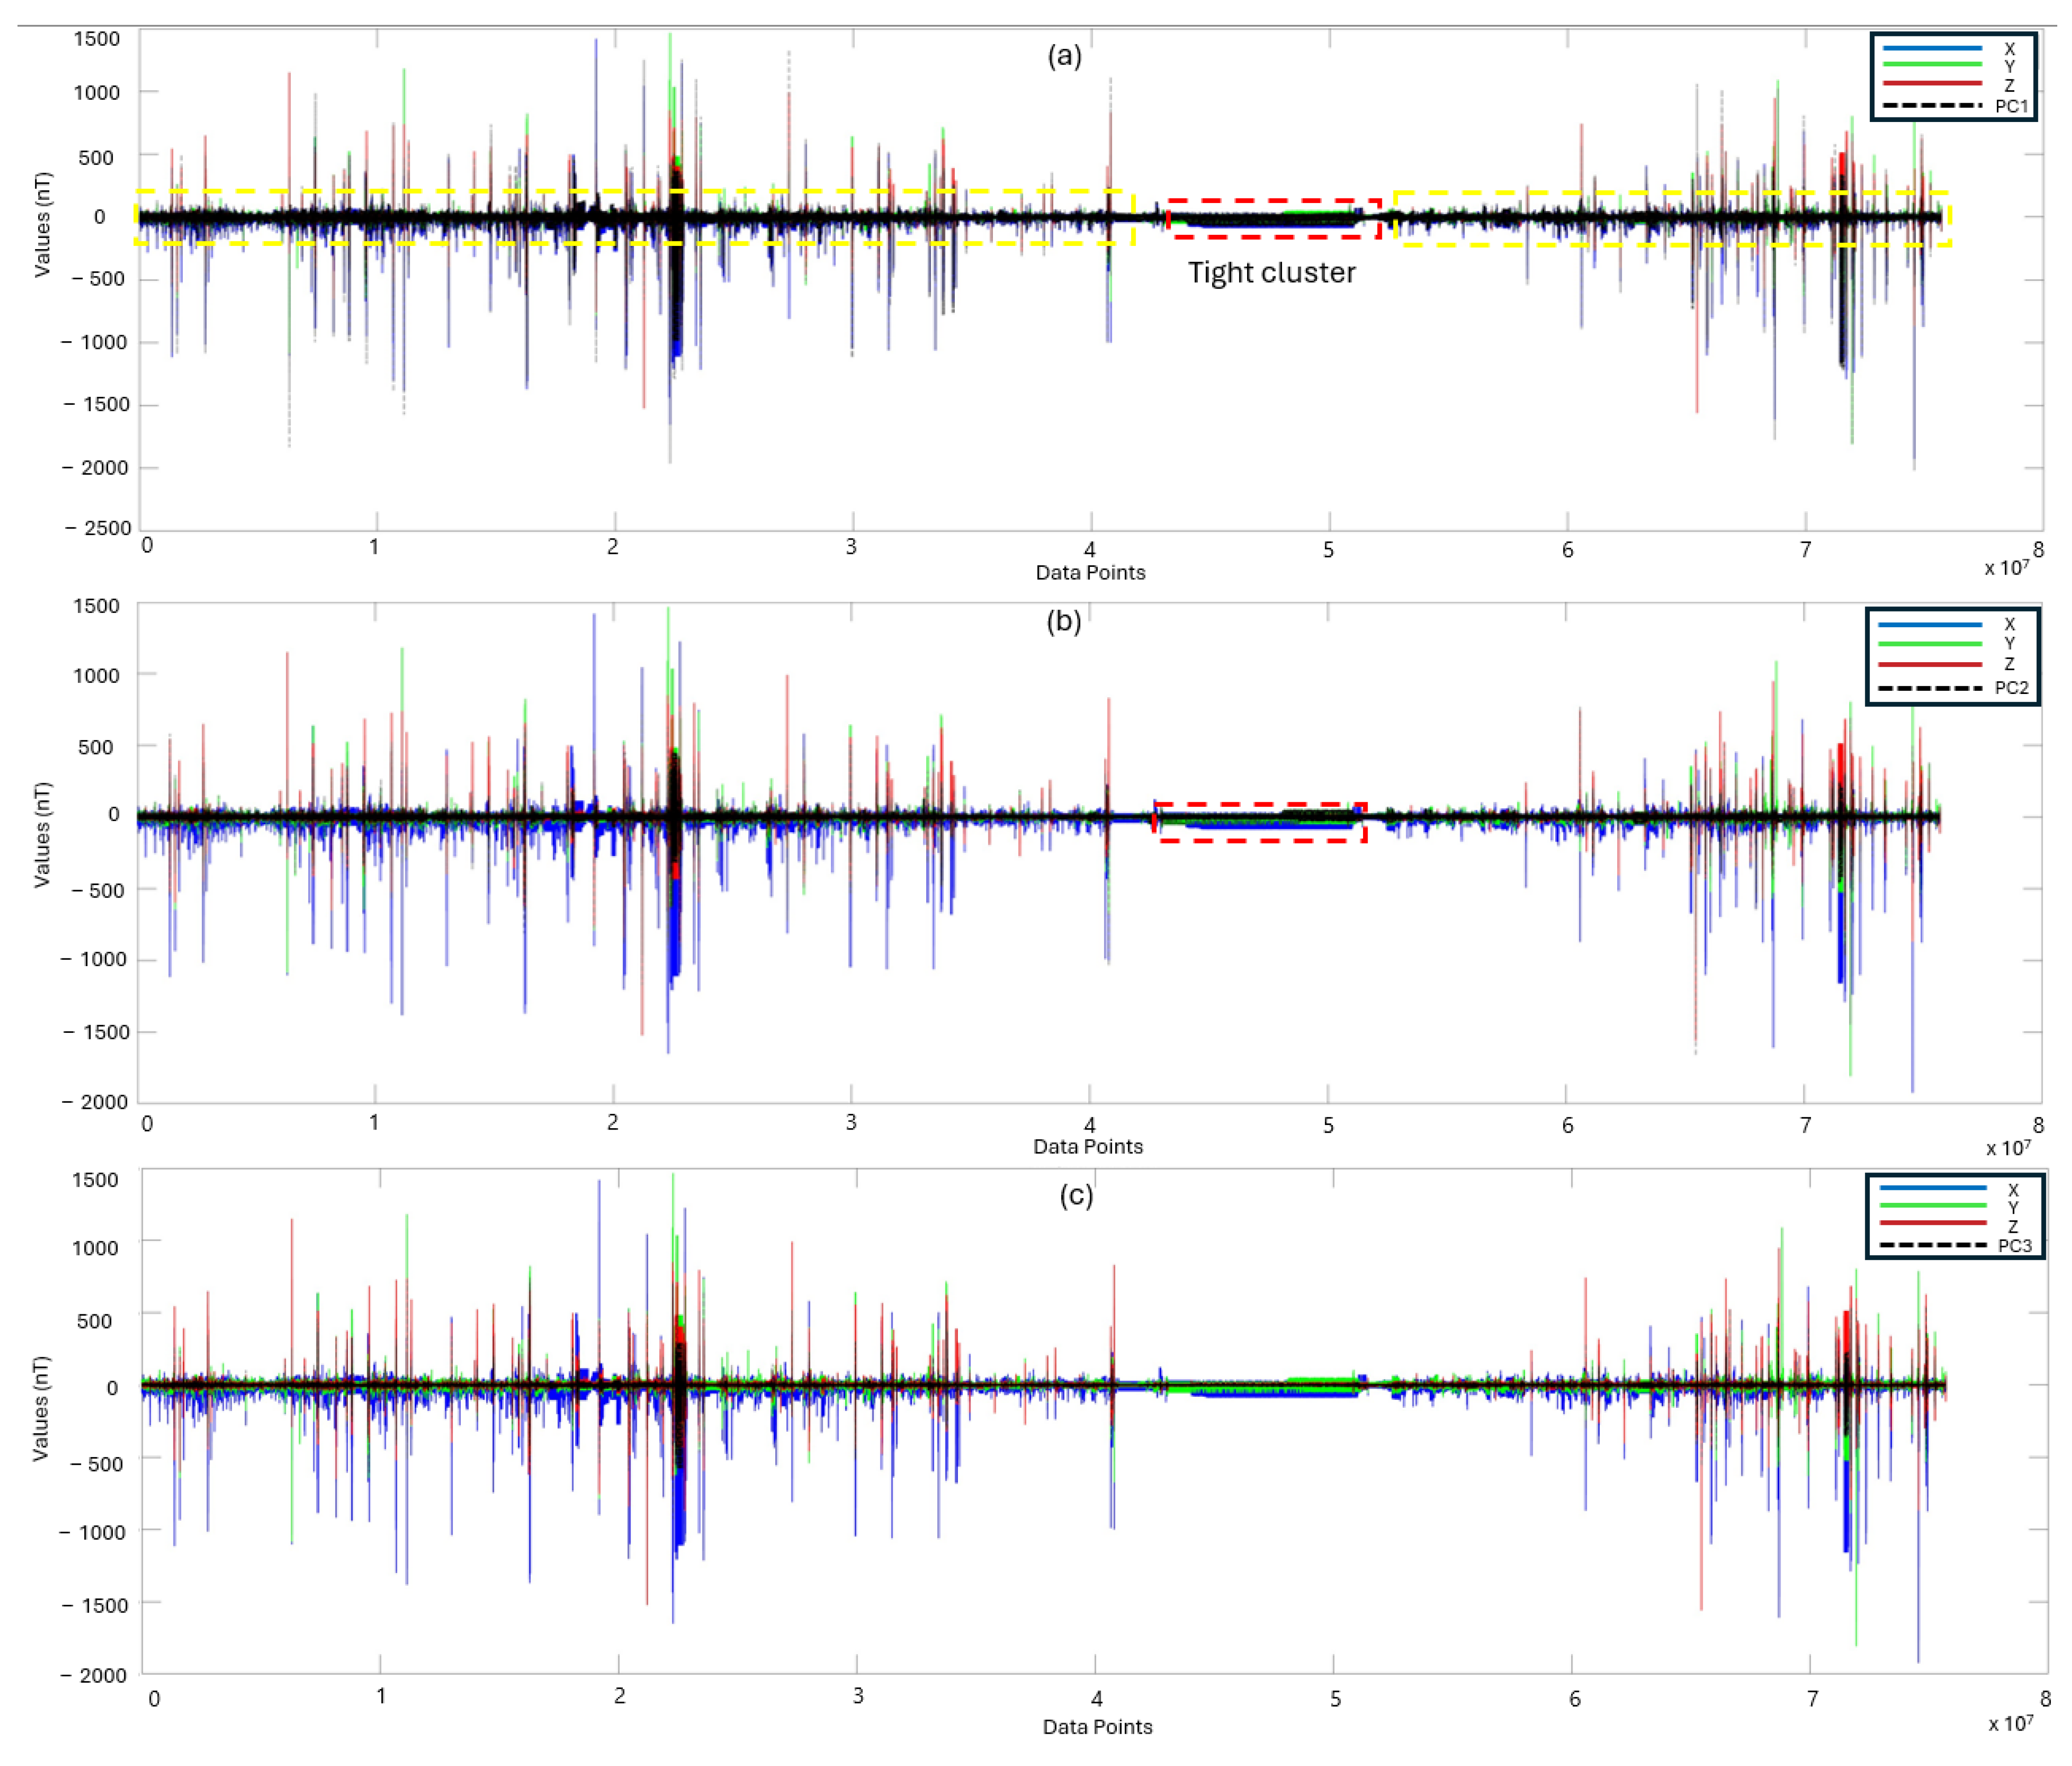Click the "Data Points" axis label under plot (c)
This screenshot has width=2072, height=1766.
coord(1097,1726)
